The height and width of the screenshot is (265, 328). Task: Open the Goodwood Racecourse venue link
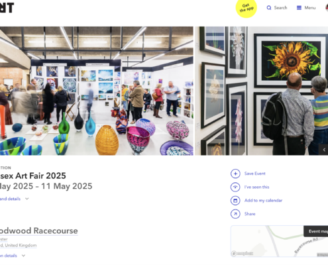click(x=38, y=231)
